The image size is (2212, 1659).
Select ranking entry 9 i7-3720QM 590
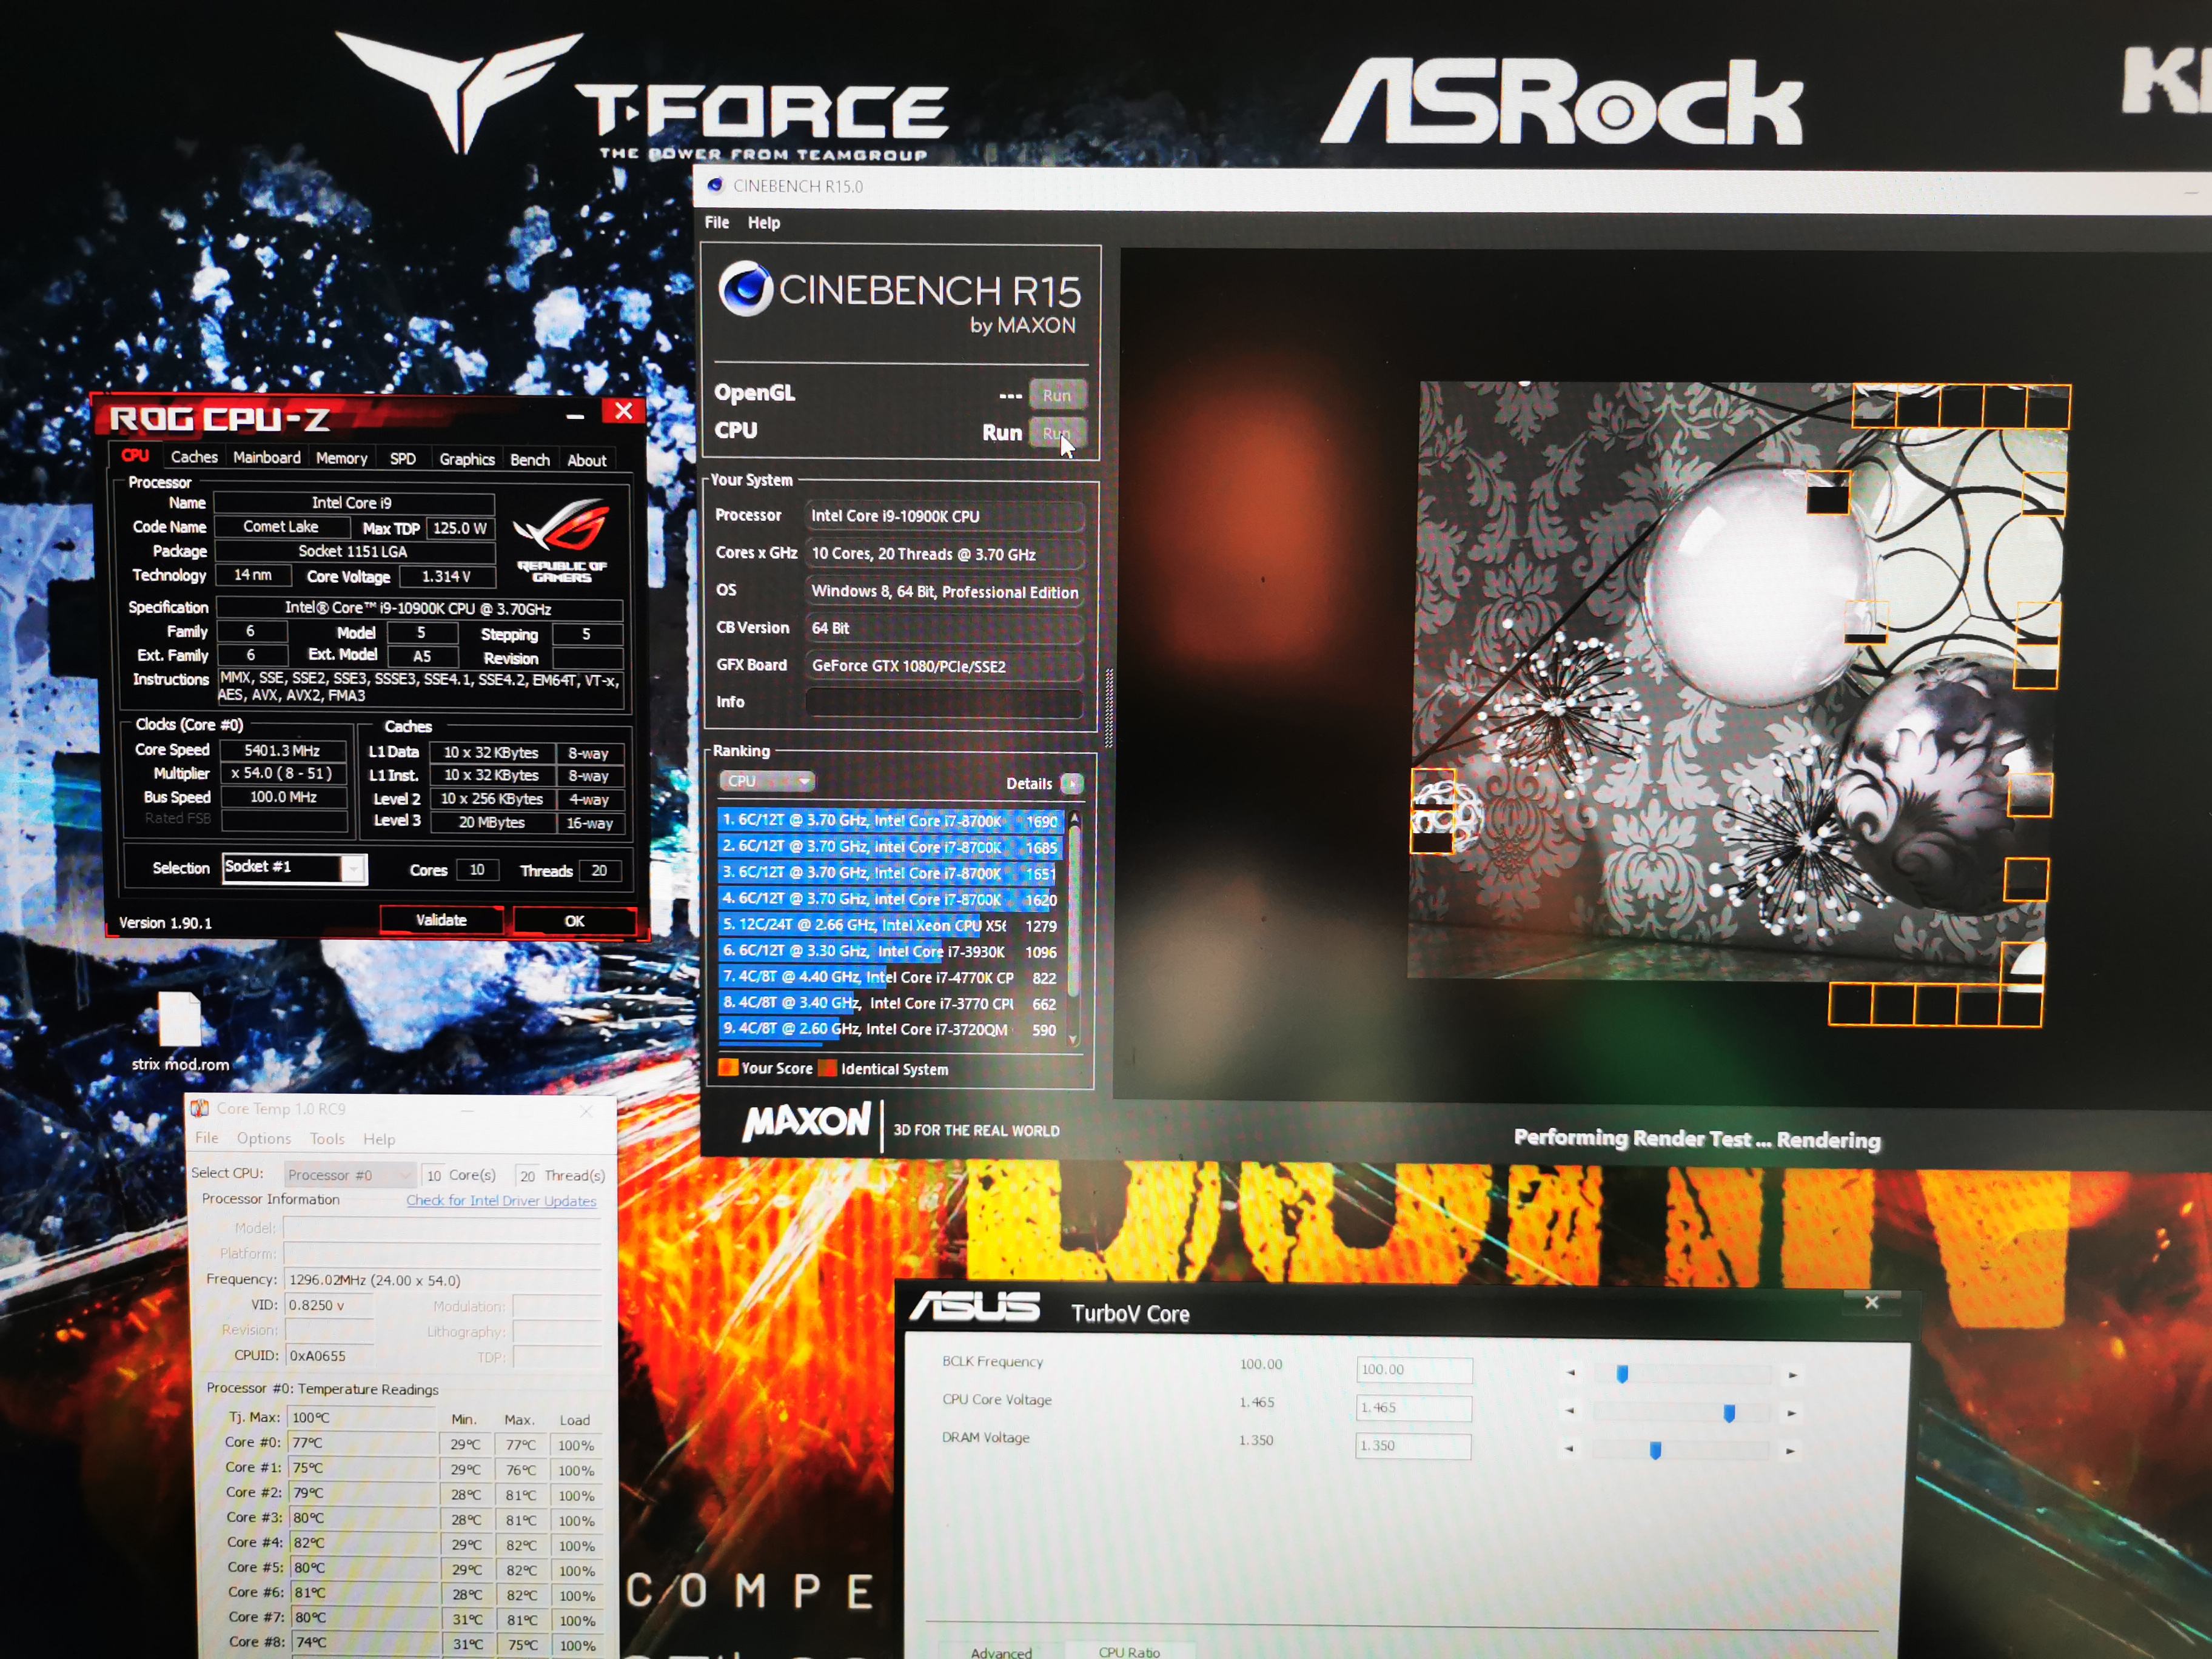point(889,1029)
